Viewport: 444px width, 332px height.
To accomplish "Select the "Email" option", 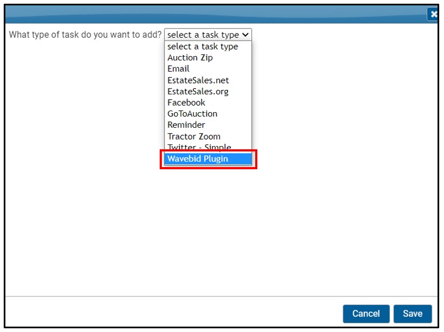I will 178,68.
